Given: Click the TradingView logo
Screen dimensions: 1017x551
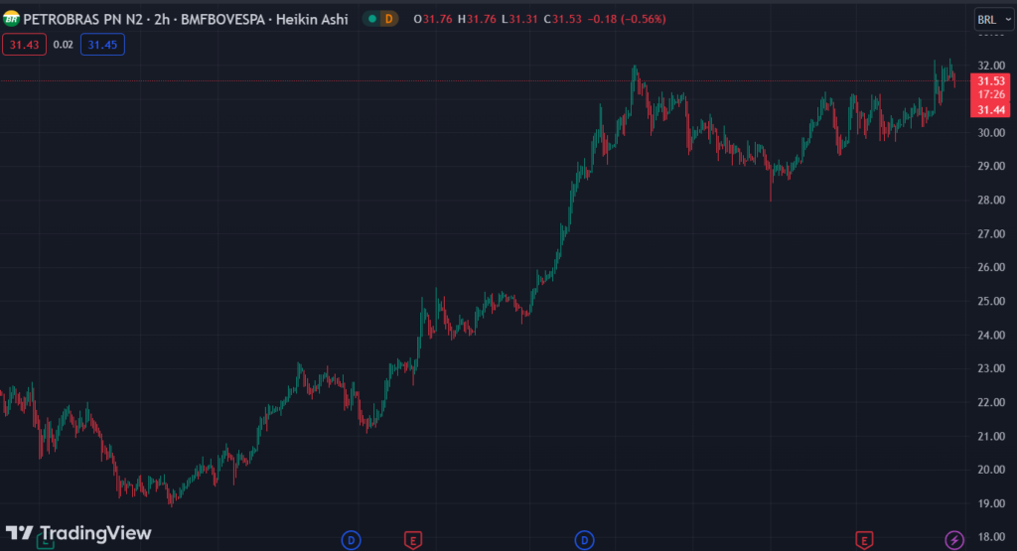Looking at the screenshot, I should (x=79, y=533).
